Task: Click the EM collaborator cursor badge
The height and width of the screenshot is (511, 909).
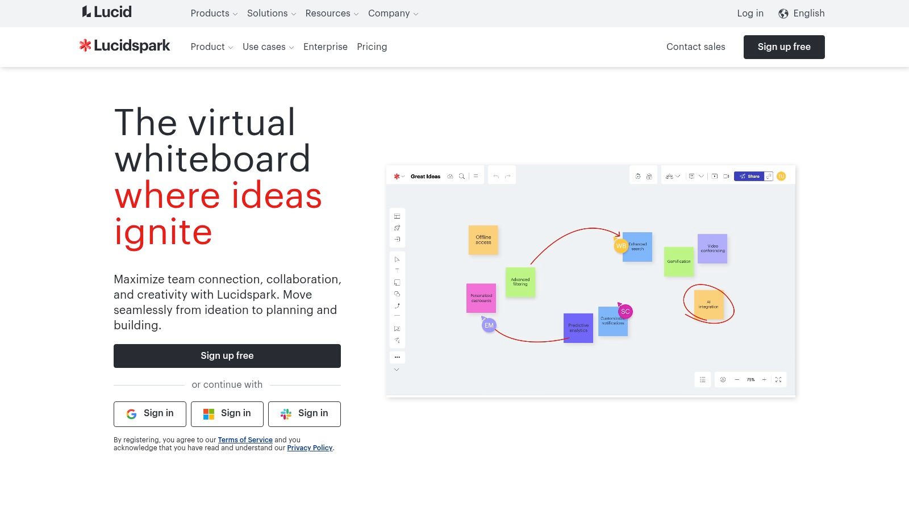Action: [x=489, y=325]
